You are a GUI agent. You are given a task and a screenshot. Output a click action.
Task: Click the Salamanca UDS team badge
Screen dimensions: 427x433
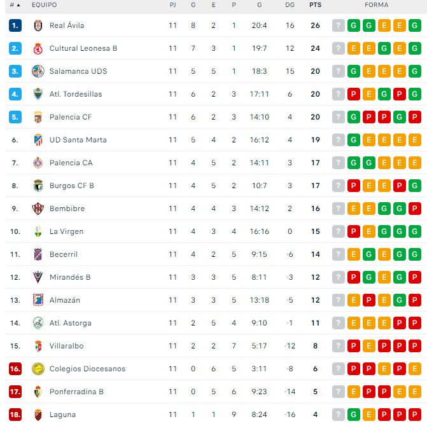coord(38,71)
